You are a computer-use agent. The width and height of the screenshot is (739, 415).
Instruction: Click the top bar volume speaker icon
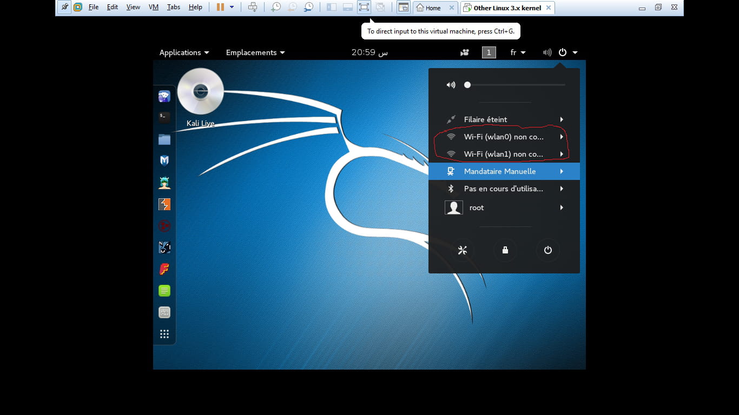click(x=547, y=52)
